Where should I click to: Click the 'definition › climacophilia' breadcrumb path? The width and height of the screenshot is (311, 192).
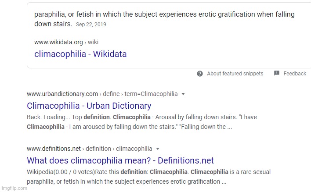click(x=118, y=149)
